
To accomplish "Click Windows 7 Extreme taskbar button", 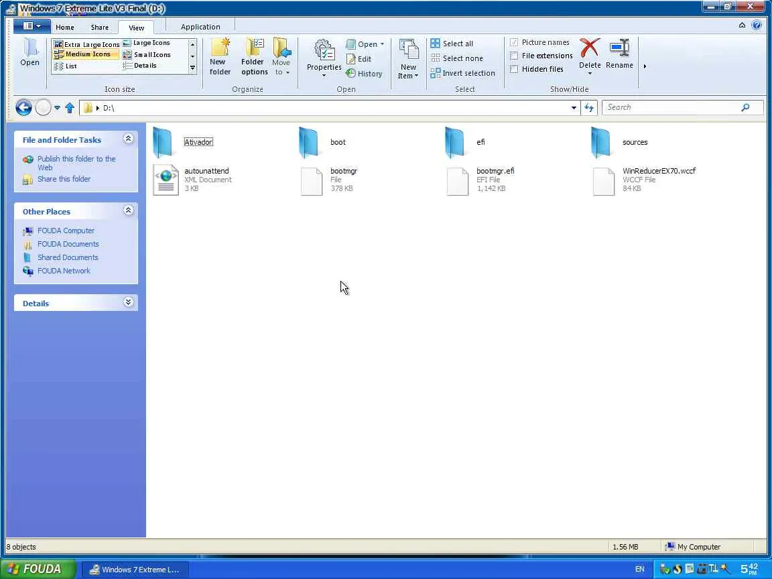I will 135,570.
